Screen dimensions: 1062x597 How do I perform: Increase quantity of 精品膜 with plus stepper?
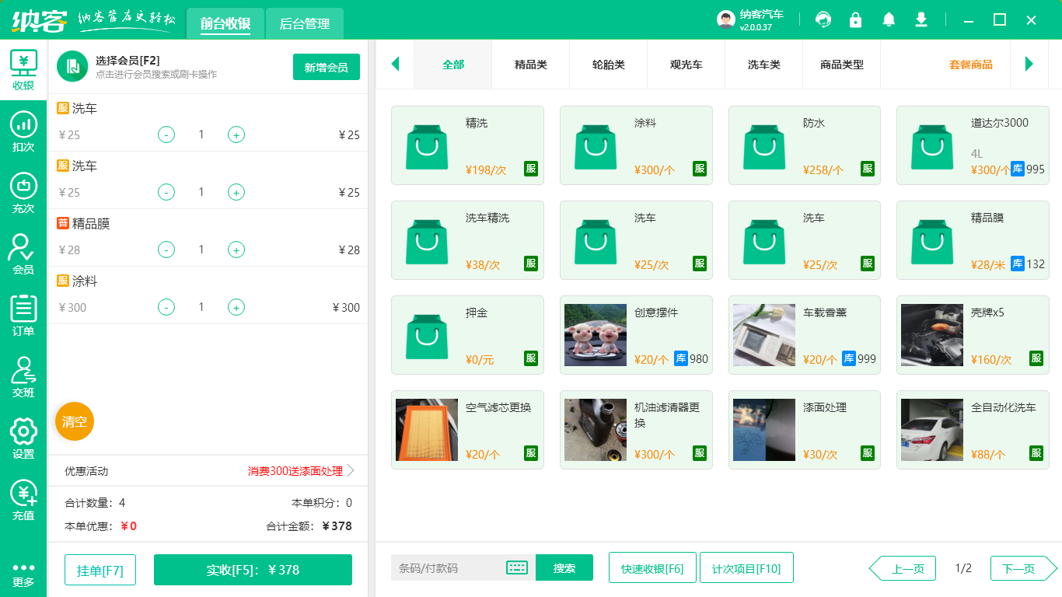pos(236,250)
